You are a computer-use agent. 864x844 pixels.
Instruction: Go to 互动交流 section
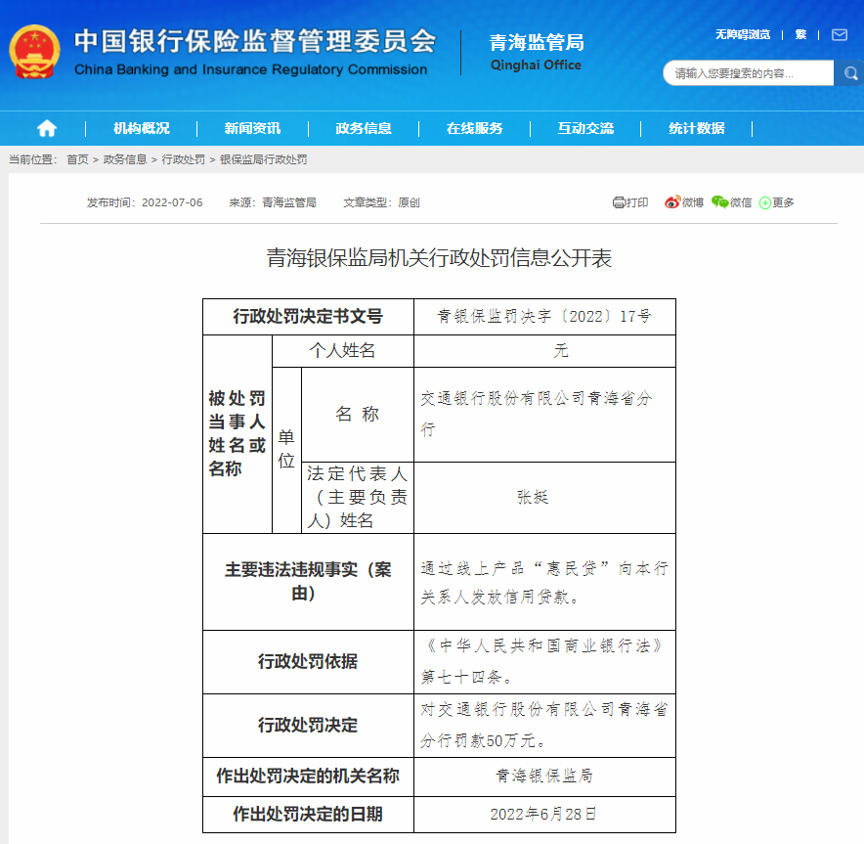(x=585, y=128)
